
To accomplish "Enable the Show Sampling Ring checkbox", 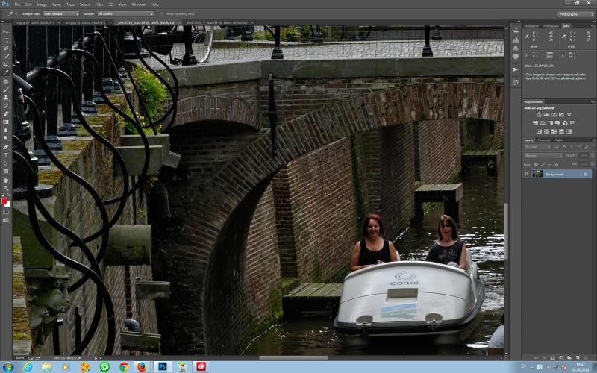I will click(x=163, y=13).
